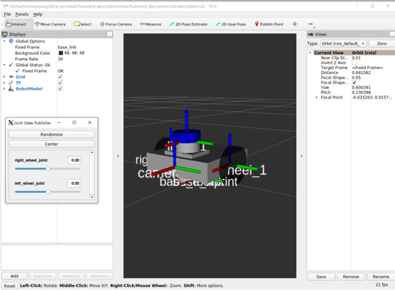Collapse the right panel with arrow handle
The width and height of the screenshot is (395, 290).
click(x=302, y=156)
